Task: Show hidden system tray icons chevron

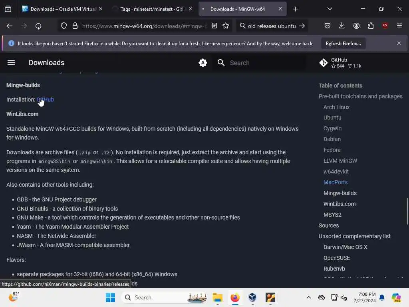Action: [x=309, y=297]
